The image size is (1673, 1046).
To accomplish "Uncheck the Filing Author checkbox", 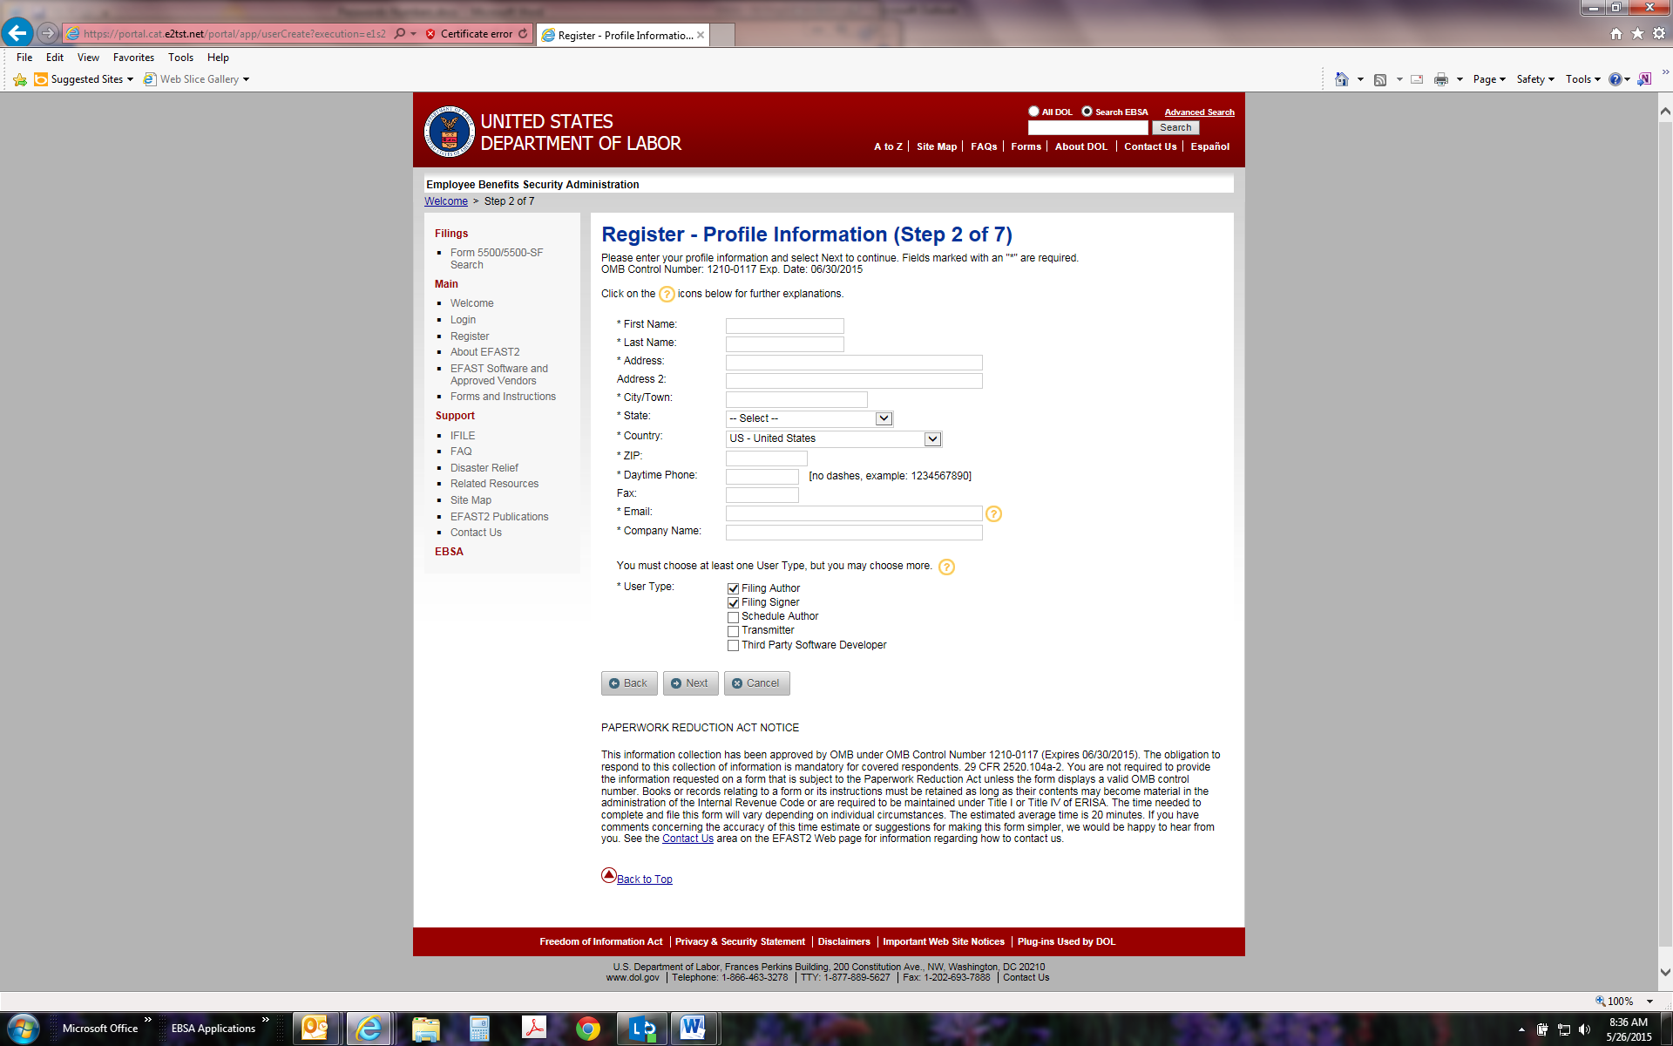I will (733, 589).
